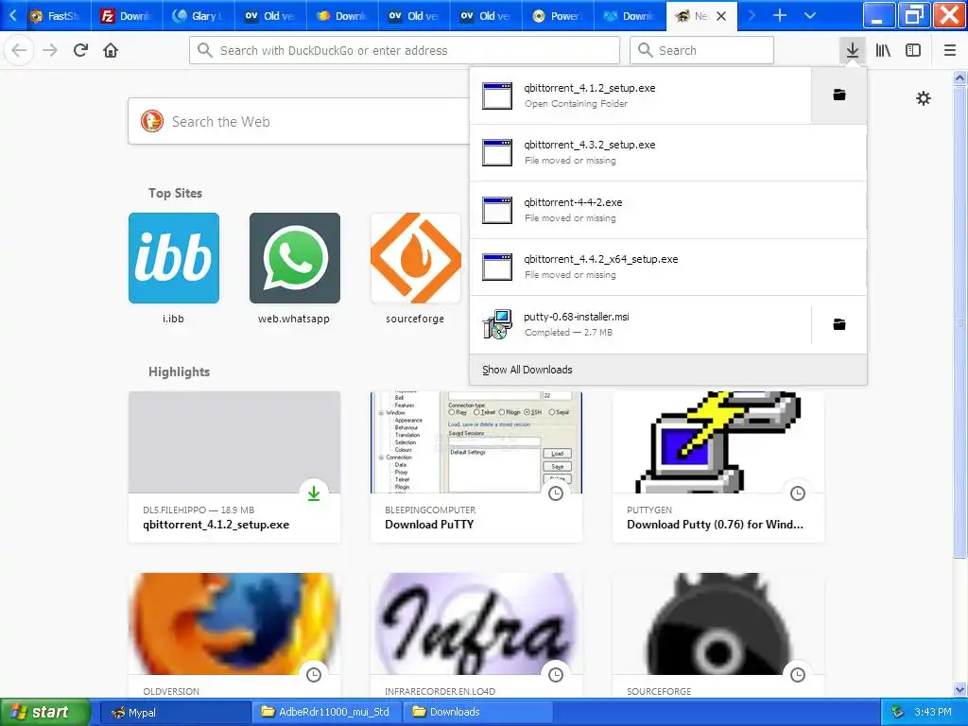Go forward with the forward arrow button

point(50,50)
